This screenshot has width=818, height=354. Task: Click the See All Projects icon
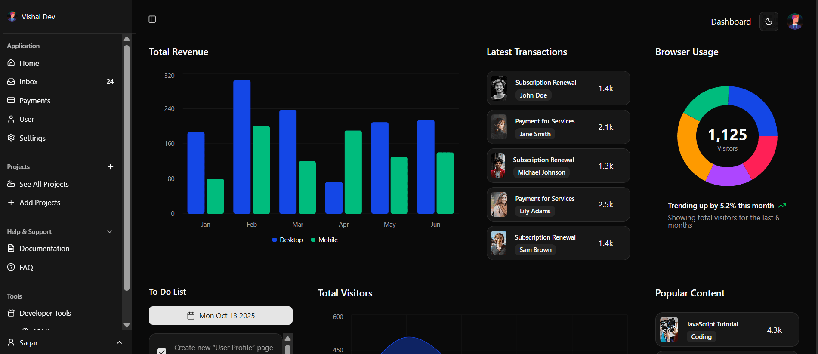[11, 184]
